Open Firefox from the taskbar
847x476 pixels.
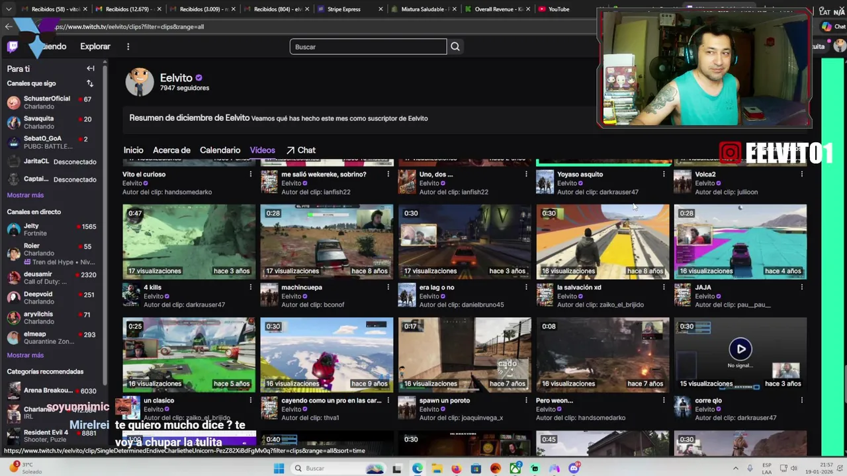click(456, 468)
